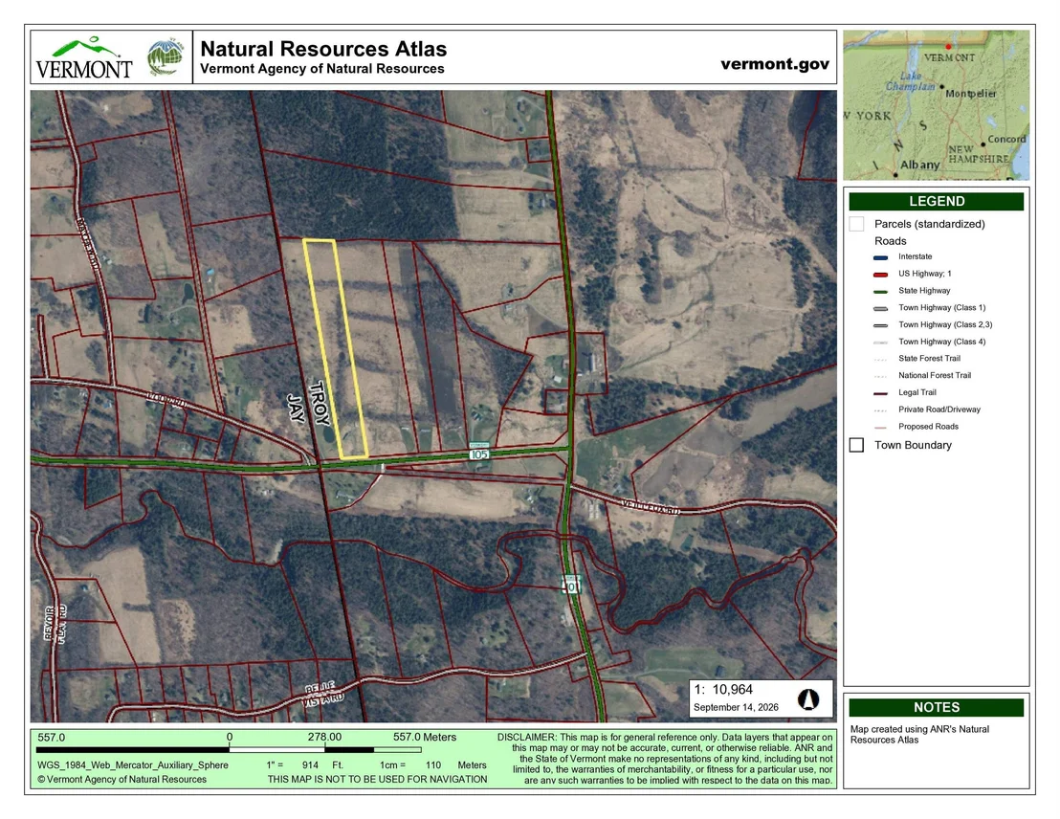Click the Vermont mountain logo
The image size is (1060, 819).
(x=84, y=58)
